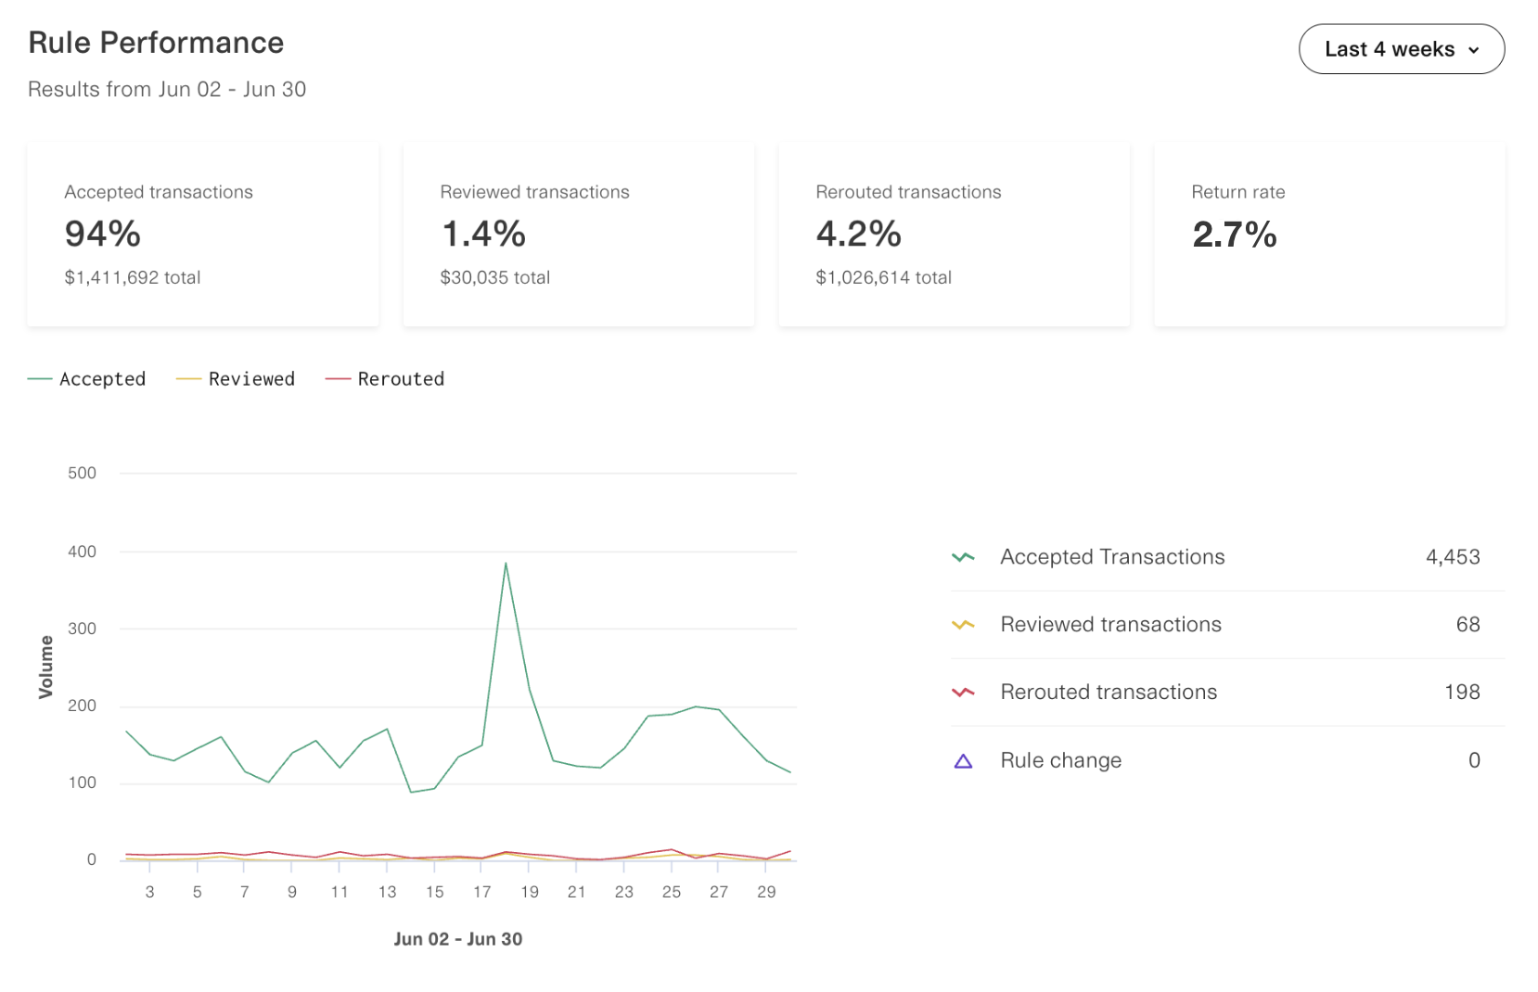Select the Return rate 2.7% card

tap(1329, 235)
